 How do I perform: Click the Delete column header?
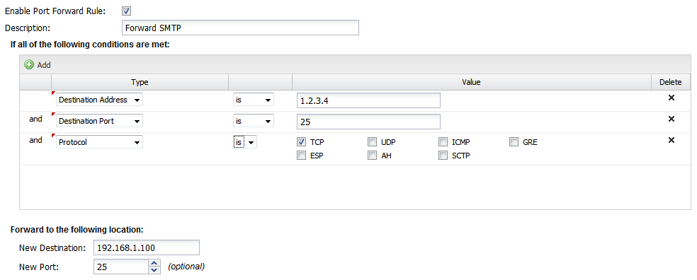670,82
